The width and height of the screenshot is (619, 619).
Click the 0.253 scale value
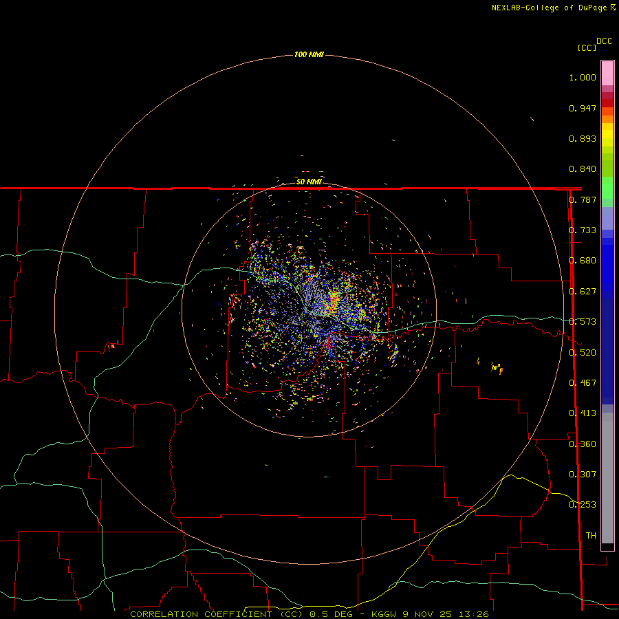[583, 505]
